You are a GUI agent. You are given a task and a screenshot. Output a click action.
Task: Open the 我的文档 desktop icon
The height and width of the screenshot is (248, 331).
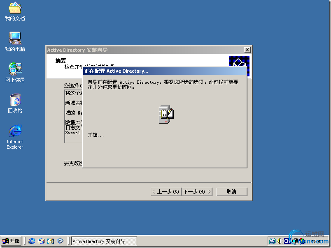point(15,11)
